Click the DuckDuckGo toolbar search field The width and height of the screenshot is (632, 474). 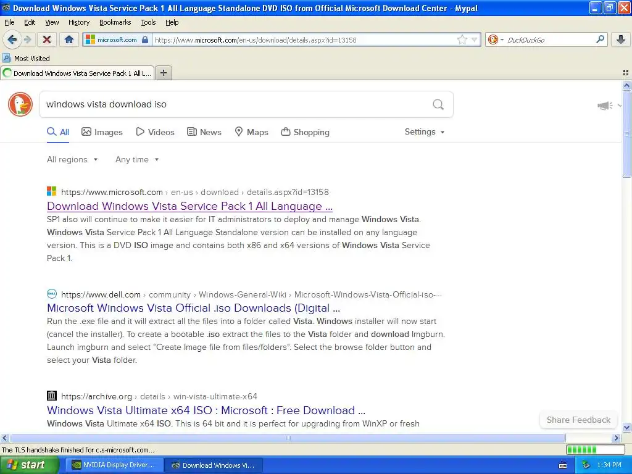pyautogui.click(x=549, y=39)
